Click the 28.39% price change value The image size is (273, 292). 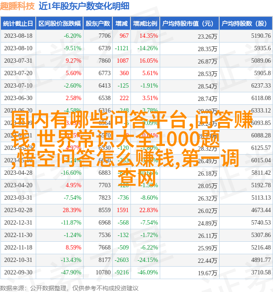(x=72, y=210)
